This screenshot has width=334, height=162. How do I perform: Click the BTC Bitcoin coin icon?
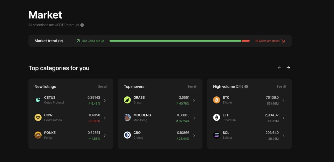217,100
